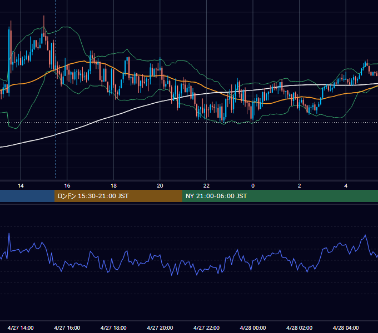
Task: Click the hour label 16 on price chart axis
Action: click(67, 186)
